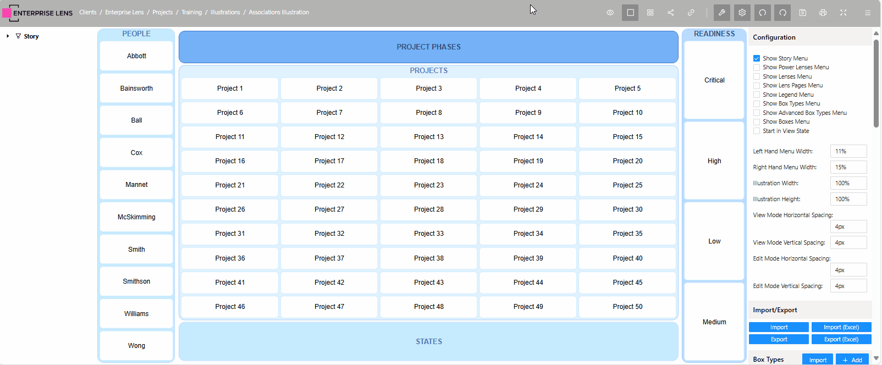Image resolution: width=882 pixels, height=365 pixels.
Task: Click the Left Hand Menu Width field
Action: (x=848, y=151)
